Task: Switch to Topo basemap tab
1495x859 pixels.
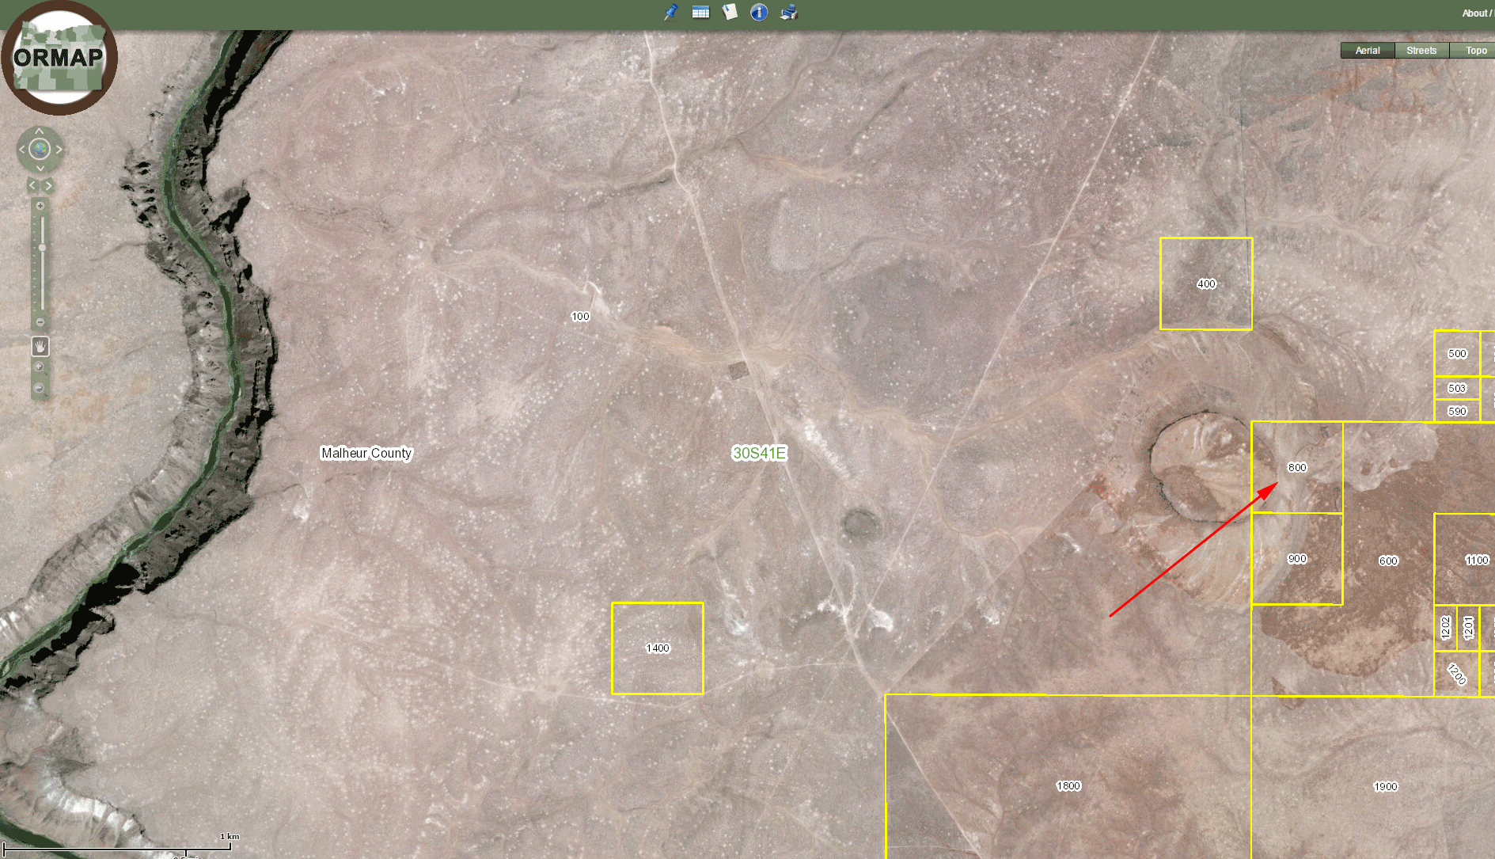Action: [x=1475, y=51]
